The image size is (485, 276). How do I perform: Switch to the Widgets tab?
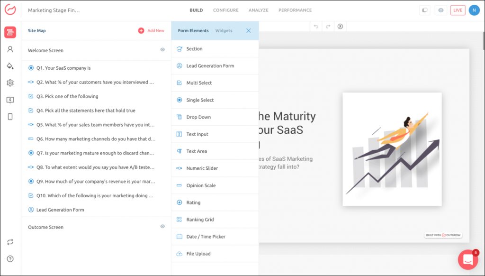[224, 31]
